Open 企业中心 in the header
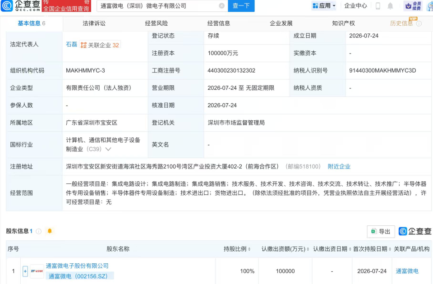 coord(356,6)
